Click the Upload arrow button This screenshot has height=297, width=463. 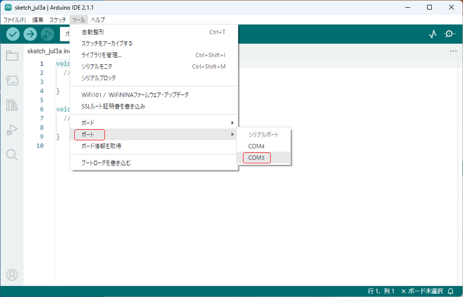(x=30, y=34)
